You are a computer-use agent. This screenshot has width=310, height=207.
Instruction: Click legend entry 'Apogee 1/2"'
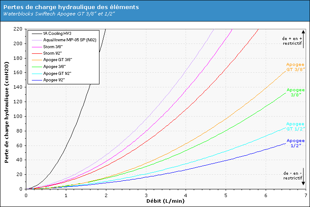click(54, 80)
